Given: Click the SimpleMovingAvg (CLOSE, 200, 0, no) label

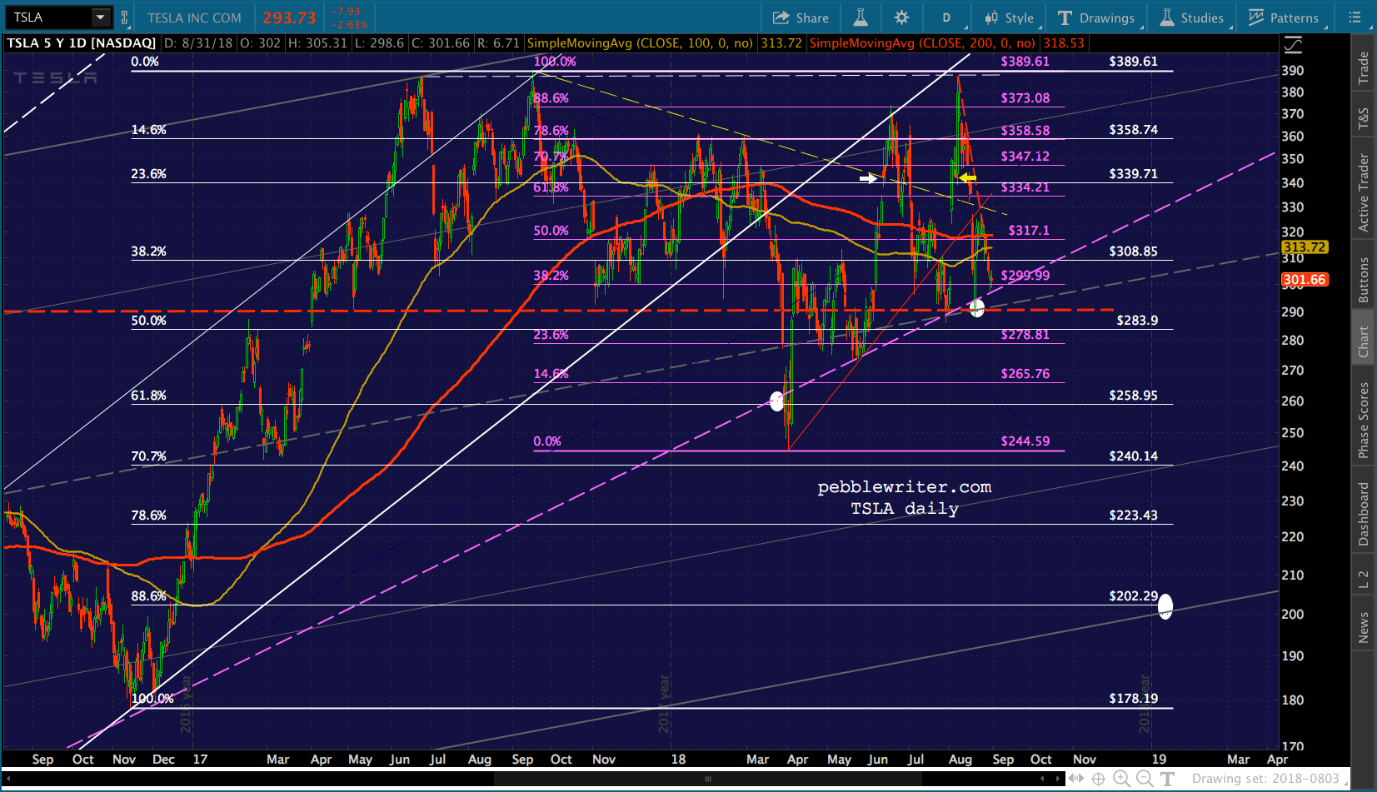Looking at the screenshot, I should [922, 43].
